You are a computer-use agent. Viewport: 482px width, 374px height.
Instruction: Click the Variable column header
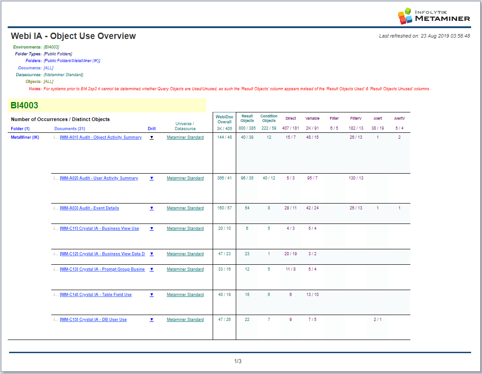[x=312, y=118]
